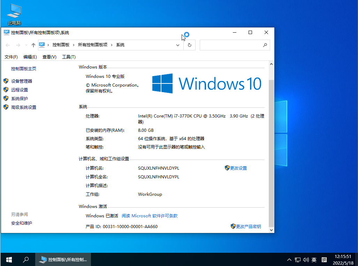The image size is (358, 266).
Task: Click shield icon beside 高级系统设置
Action: pos(6,107)
